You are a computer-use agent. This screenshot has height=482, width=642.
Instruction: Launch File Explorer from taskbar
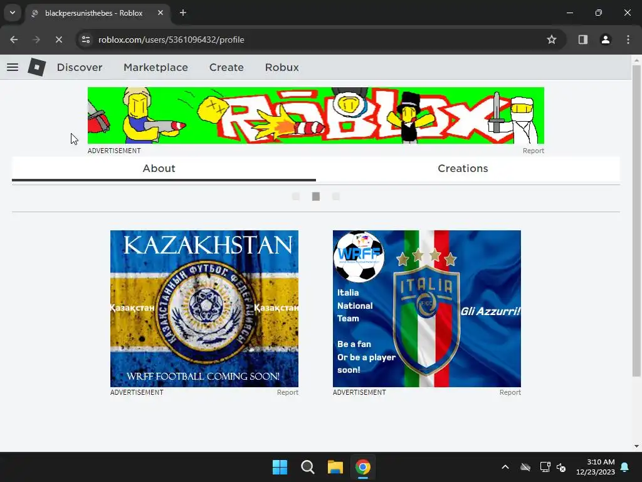pos(335,467)
